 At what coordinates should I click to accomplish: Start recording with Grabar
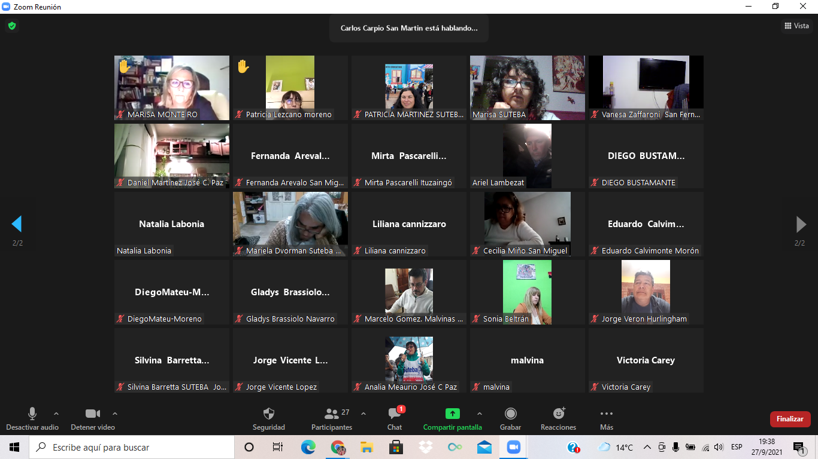510,414
